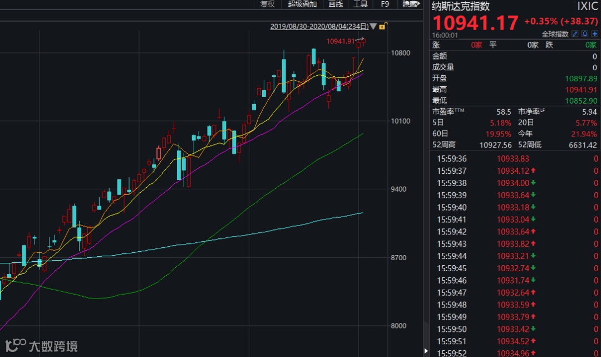This screenshot has width=601, height=357.
Task: Open the 复权 menu
Action: 268,4
